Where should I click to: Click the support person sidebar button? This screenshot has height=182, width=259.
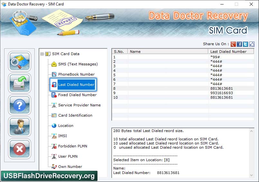(20, 127)
